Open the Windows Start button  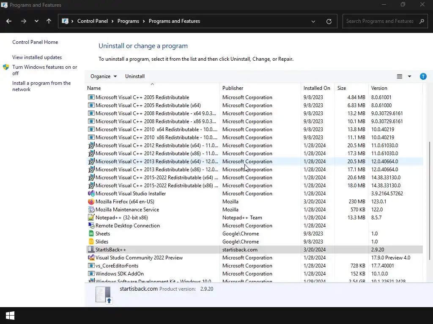click(10, 316)
